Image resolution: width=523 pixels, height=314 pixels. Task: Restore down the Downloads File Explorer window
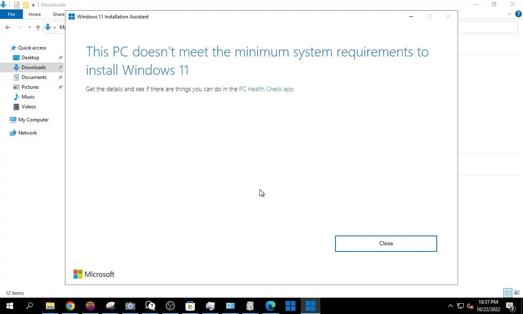494,4
